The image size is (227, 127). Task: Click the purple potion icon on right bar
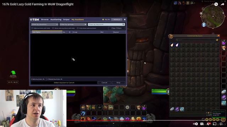[x=224, y=42]
